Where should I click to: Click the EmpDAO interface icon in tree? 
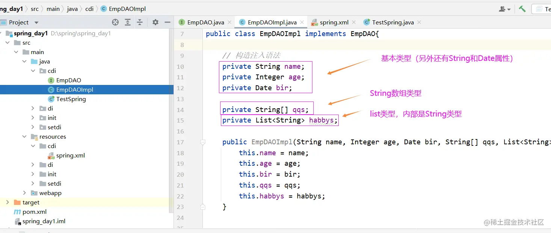(x=51, y=80)
